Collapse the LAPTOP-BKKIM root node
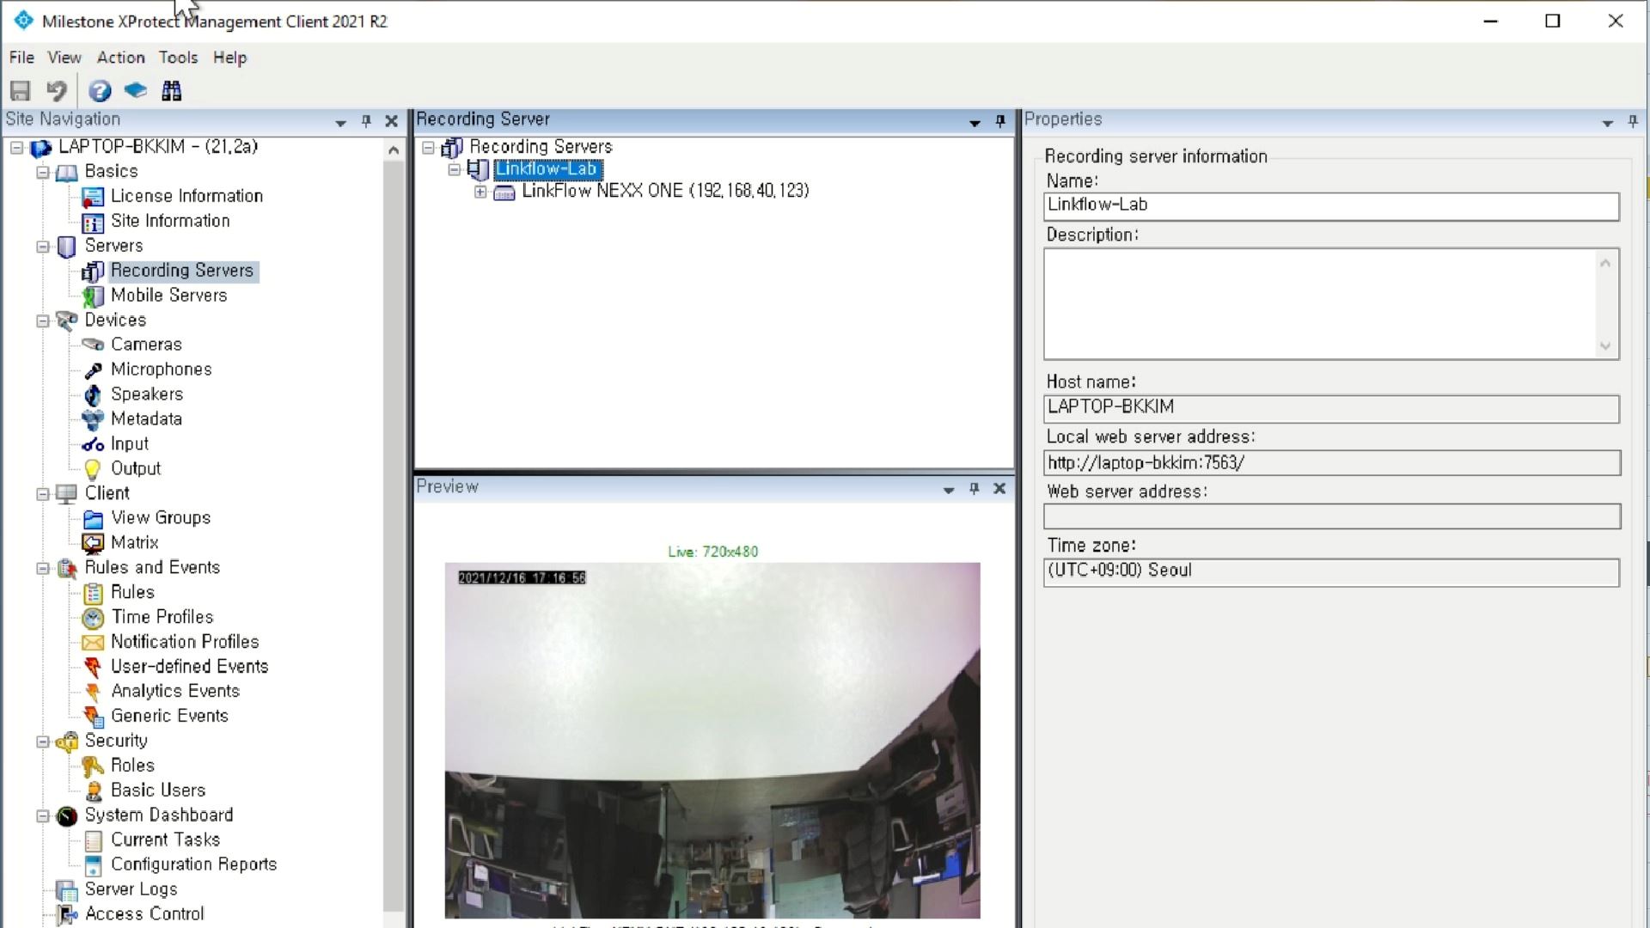This screenshot has height=928, width=1650. (16, 148)
